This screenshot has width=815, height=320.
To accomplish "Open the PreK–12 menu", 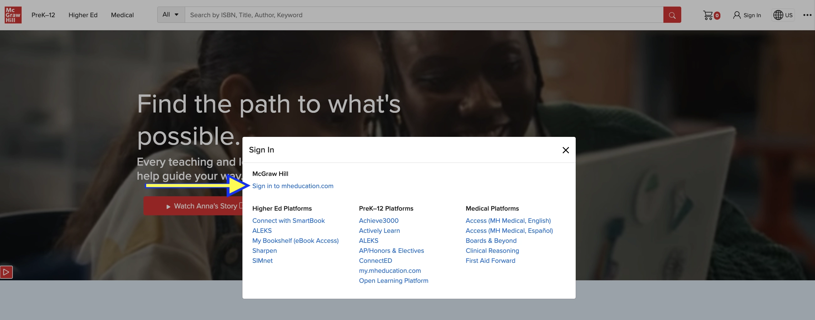I will pos(43,15).
